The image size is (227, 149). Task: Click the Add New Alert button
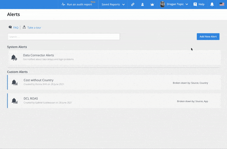pos(208,37)
